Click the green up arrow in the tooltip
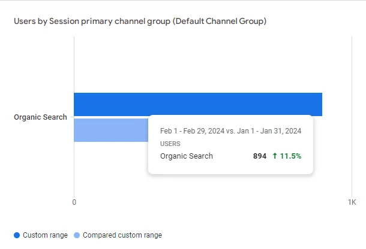 275,156
